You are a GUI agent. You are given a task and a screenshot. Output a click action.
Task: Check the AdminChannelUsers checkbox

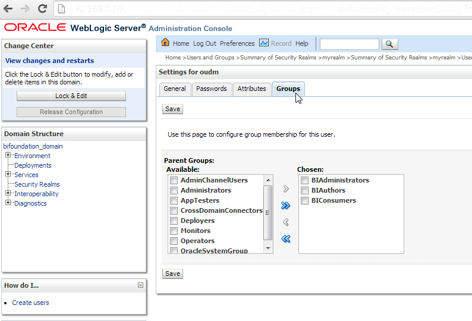point(174,180)
